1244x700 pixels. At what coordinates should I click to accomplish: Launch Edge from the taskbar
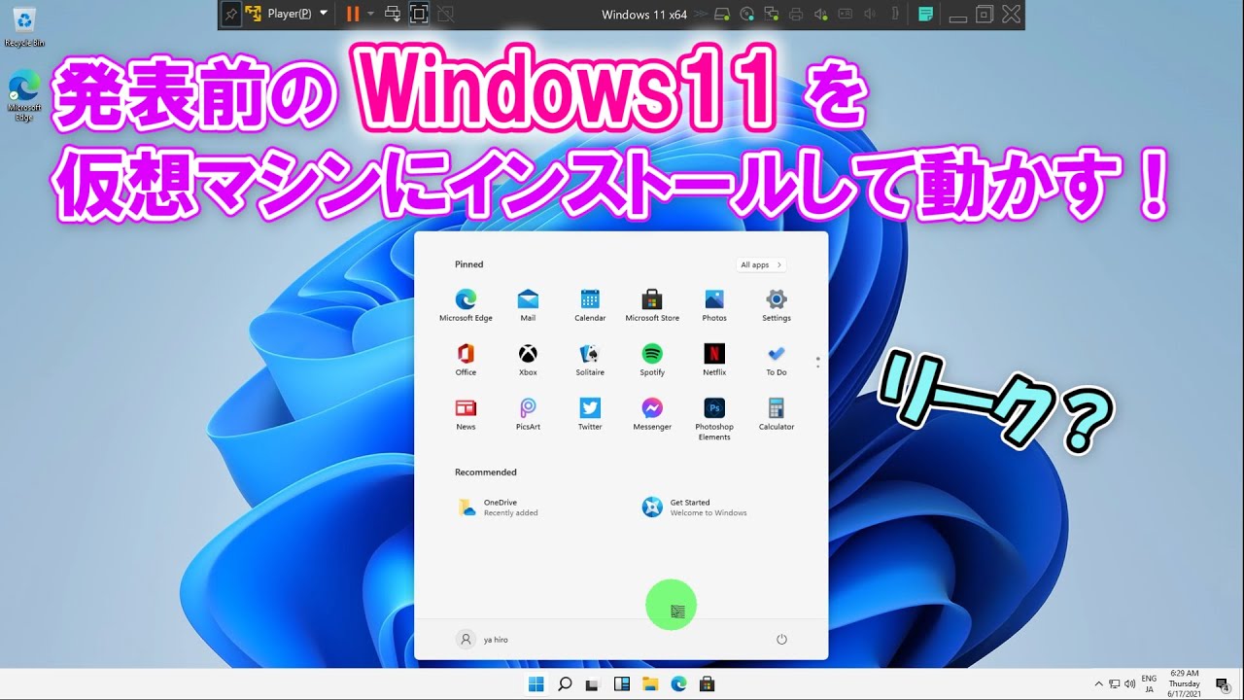[679, 684]
